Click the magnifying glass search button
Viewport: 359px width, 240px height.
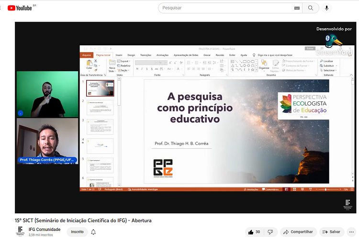[311, 8]
